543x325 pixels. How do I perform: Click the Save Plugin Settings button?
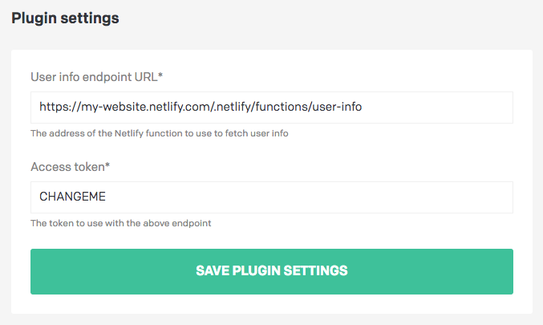[271, 271]
